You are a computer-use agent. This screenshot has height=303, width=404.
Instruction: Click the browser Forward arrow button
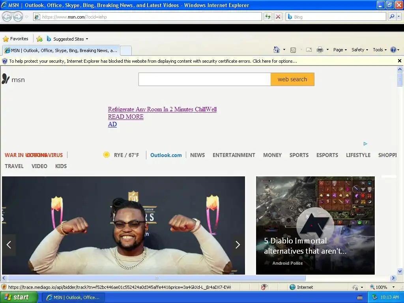pyautogui.click(x=18, y=17)
